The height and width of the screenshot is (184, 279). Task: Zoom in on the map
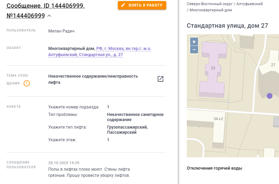coord(194,42)
